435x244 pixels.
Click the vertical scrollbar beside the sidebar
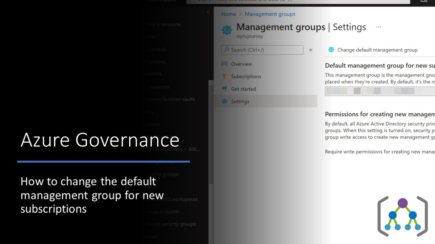pos(211,108)
